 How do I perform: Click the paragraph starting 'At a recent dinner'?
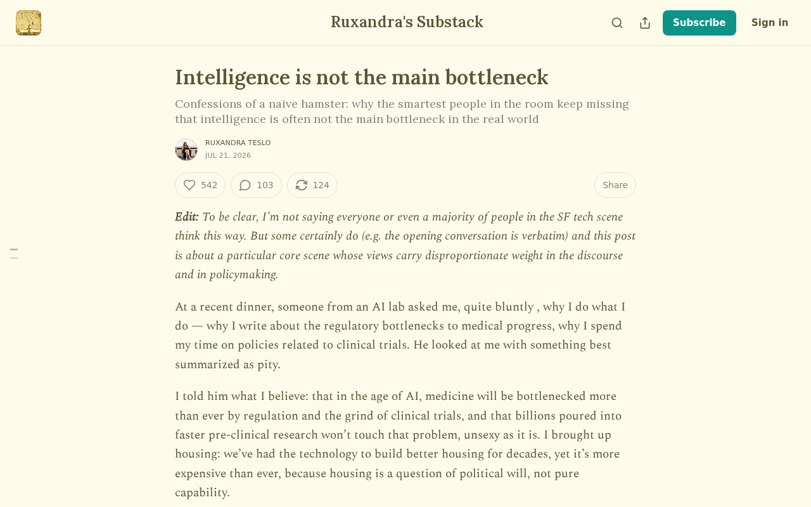pos(402,336)
